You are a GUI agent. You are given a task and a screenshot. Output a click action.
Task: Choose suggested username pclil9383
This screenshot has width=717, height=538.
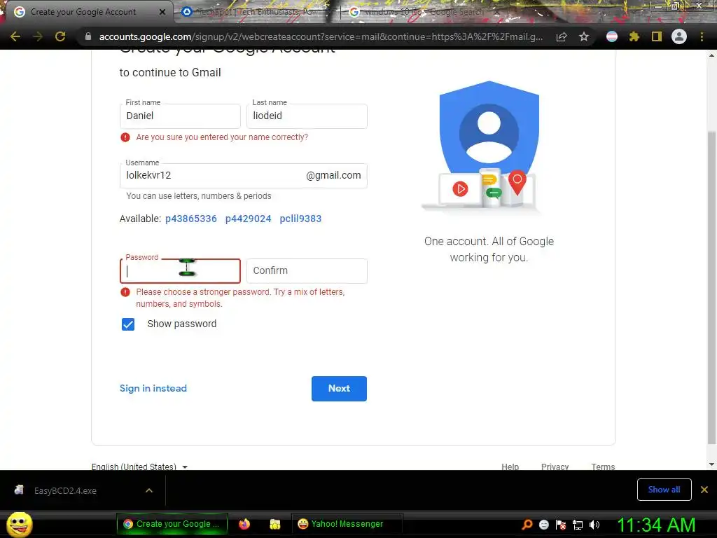(x=300, y=219)
